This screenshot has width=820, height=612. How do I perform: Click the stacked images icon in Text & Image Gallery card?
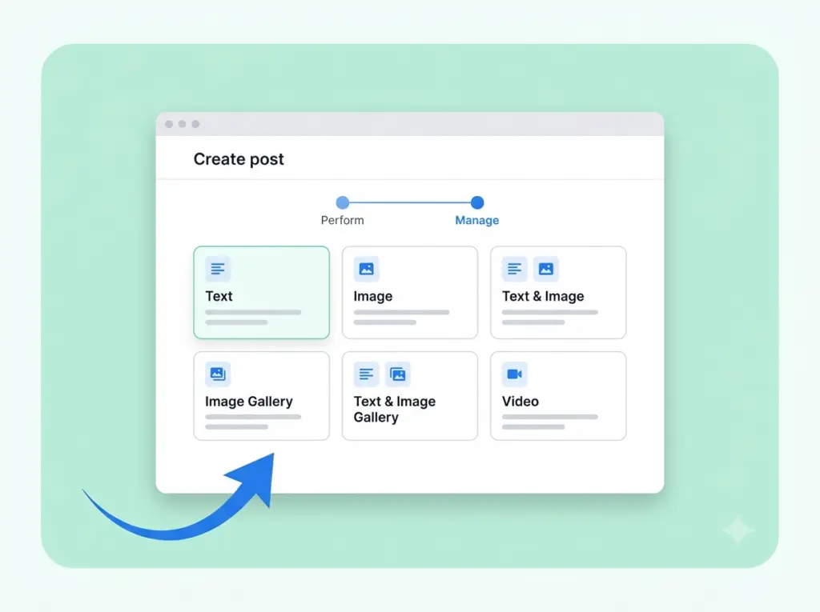click(398, 374)
